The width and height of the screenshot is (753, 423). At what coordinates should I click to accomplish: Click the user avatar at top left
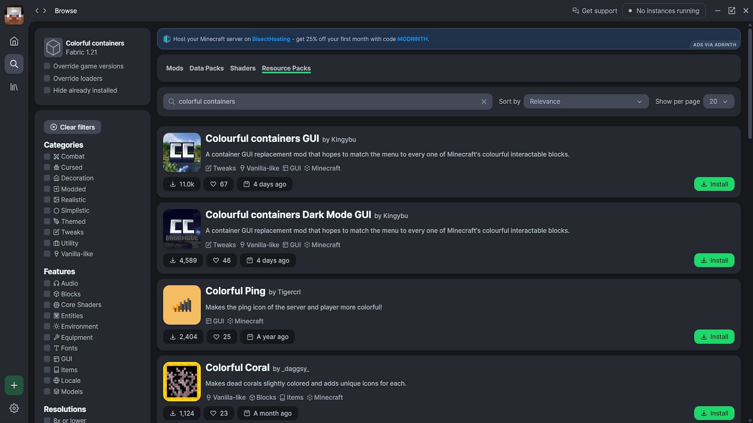pos(14,14)
